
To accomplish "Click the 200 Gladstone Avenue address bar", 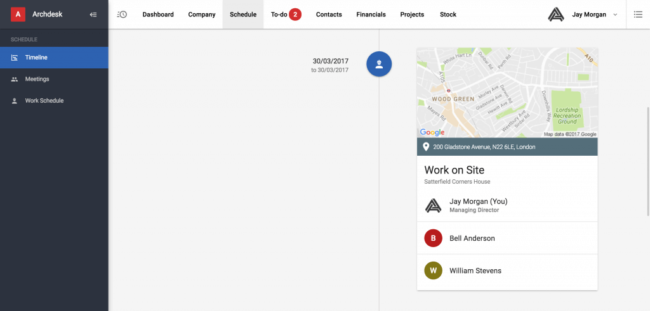I will (507, 147).
